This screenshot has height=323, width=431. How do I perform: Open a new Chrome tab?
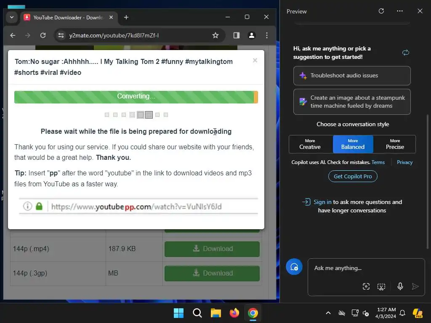click(126, 17)
